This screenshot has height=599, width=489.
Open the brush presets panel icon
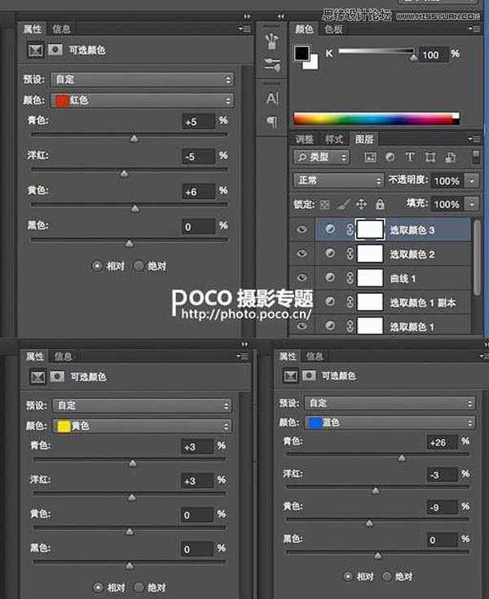272,41
